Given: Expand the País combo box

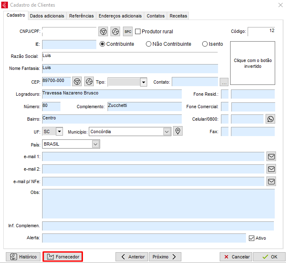Looking at the screenshot, I should point(95,144).
